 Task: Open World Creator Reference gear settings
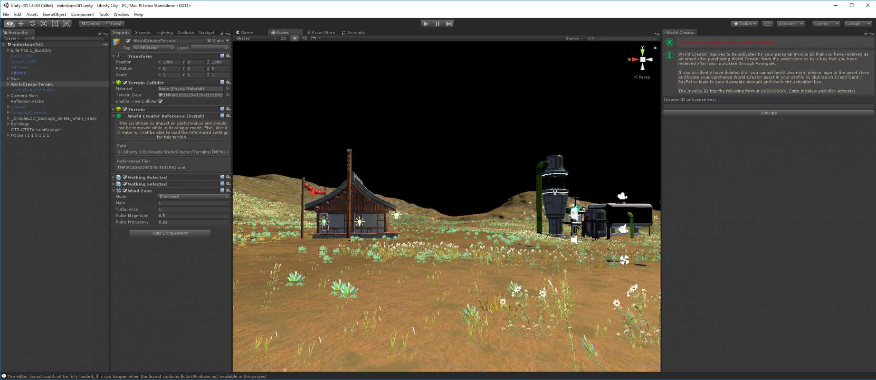(228, 115)
